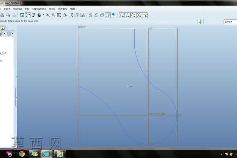Toggle coordinate systems display
The image size is (237, 158).
139,15
